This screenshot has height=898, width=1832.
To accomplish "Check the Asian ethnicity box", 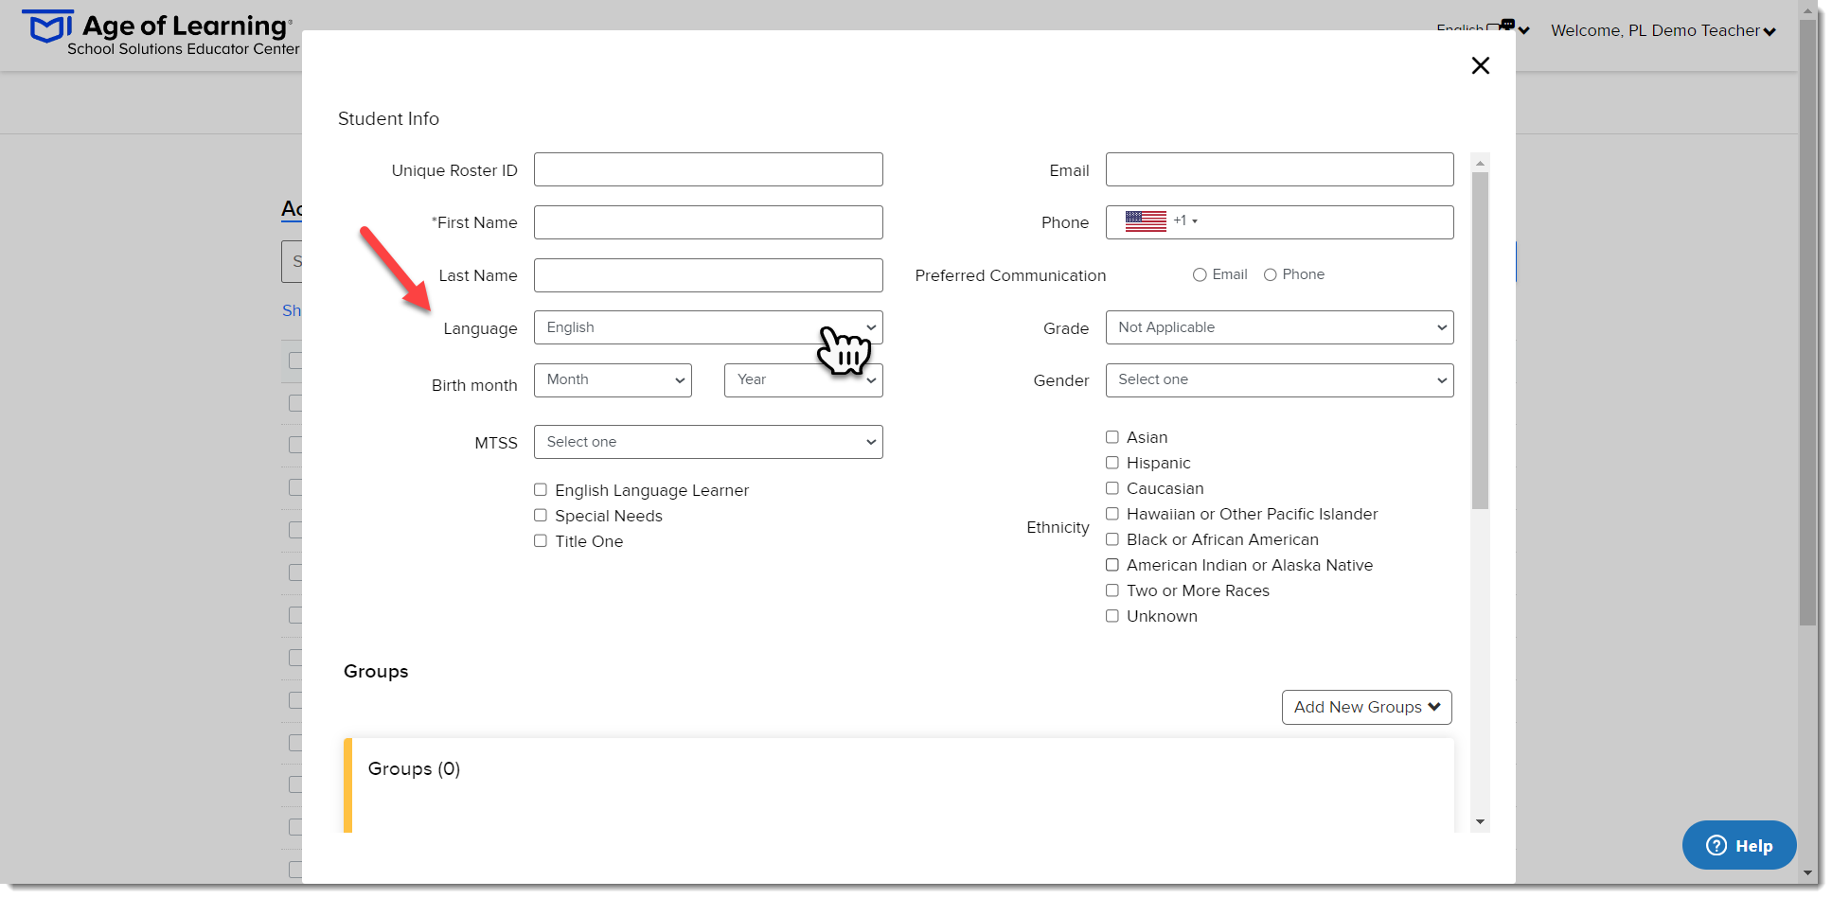I will 1112,436.
